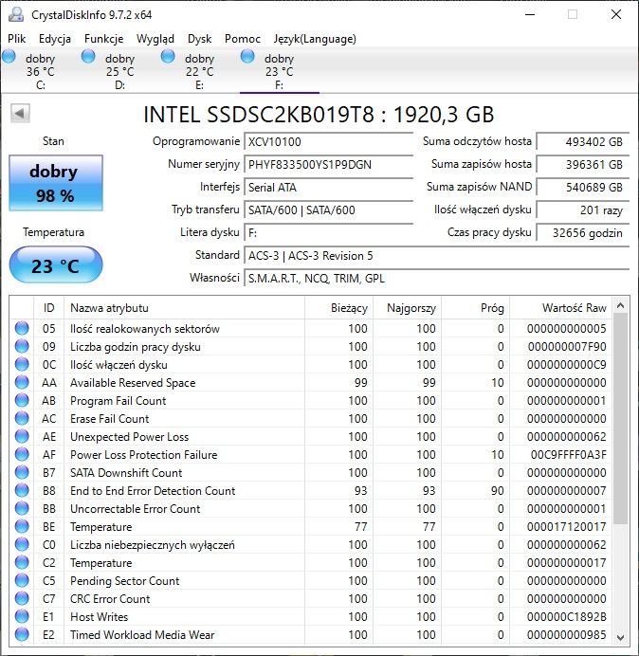Click the Wartość Raw column header

(x=560, y=308)
